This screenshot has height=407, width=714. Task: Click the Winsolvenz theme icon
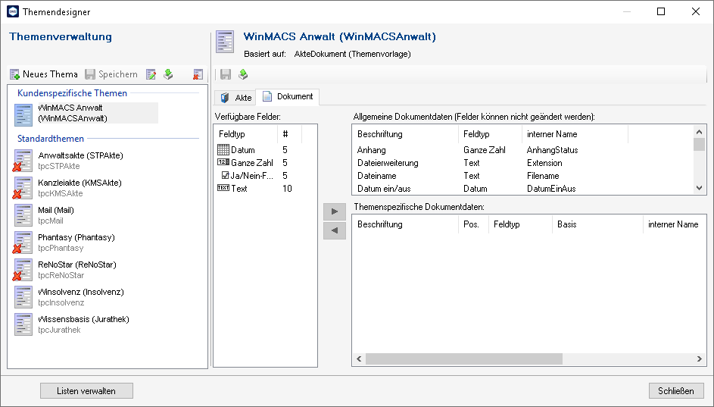tap(23, 297)
